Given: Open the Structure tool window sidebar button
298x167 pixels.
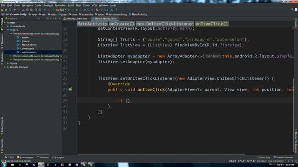Looking at the screenshot, I should coord(2,42).
